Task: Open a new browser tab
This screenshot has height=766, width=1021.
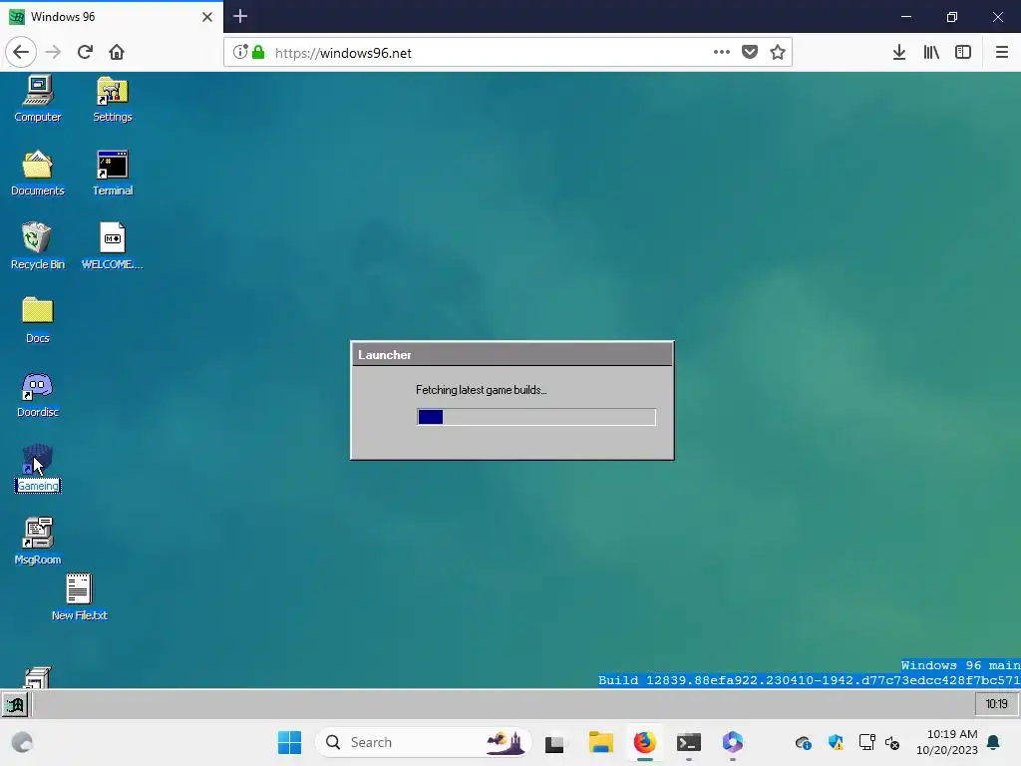Action: tap(240, 16)
